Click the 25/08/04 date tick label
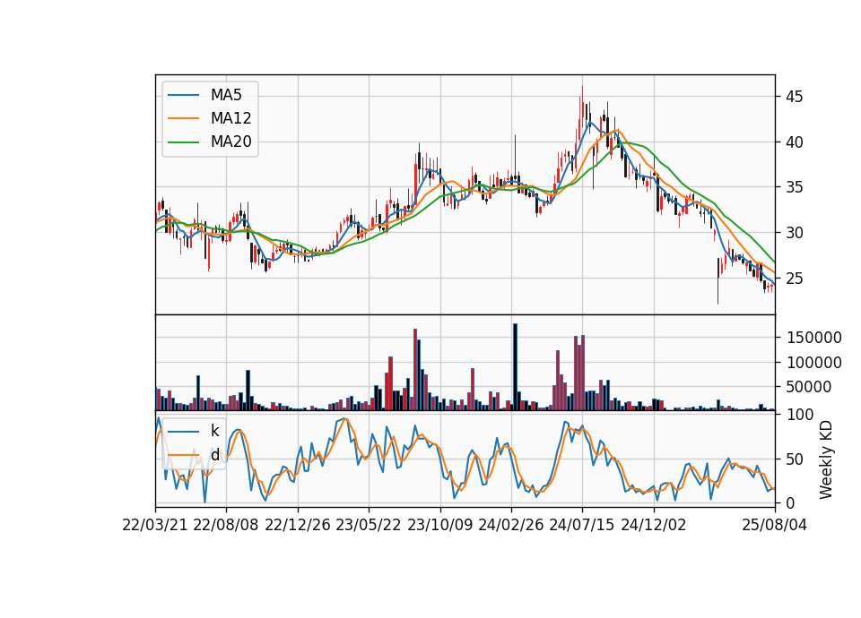The image size is (861, 618). pos(774,525)
